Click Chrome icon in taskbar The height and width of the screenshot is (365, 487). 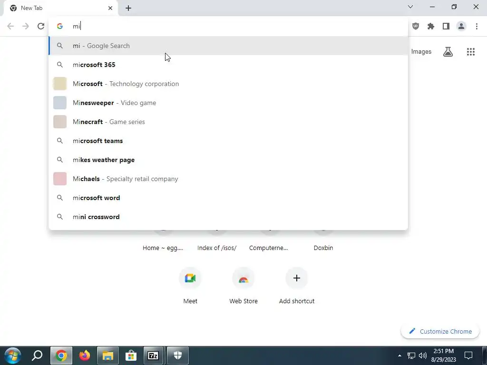pos(61,355)
